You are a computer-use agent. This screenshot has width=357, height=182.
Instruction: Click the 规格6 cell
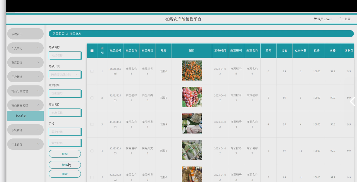point(164,71)
